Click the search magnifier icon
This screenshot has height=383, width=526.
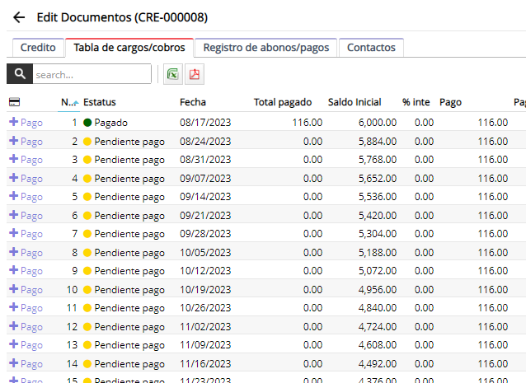coord(19,74)
